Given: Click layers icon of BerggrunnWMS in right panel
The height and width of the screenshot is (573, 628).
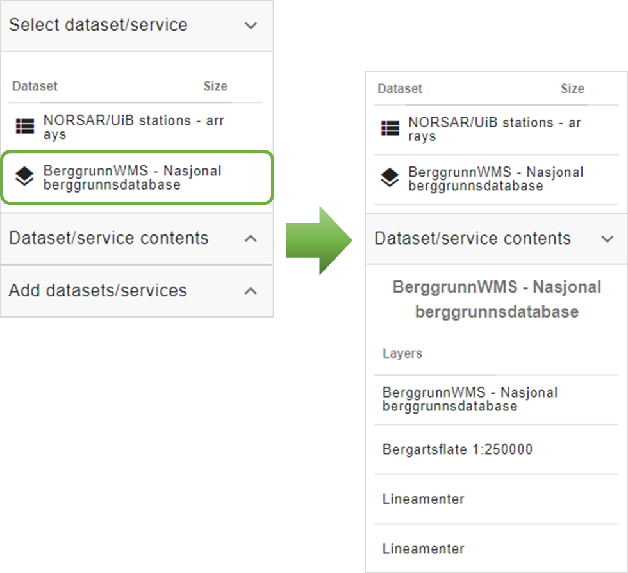Looking at the screenshot, I should tap(390, 178).
